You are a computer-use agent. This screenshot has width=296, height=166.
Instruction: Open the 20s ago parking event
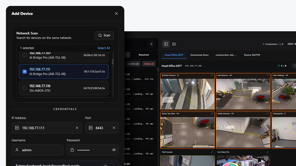[x=140, y=151]
